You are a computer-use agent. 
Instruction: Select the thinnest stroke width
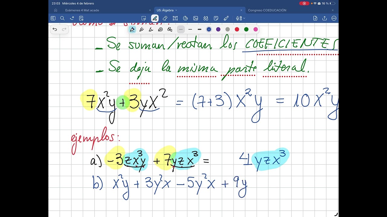click(x=181, y=29)
